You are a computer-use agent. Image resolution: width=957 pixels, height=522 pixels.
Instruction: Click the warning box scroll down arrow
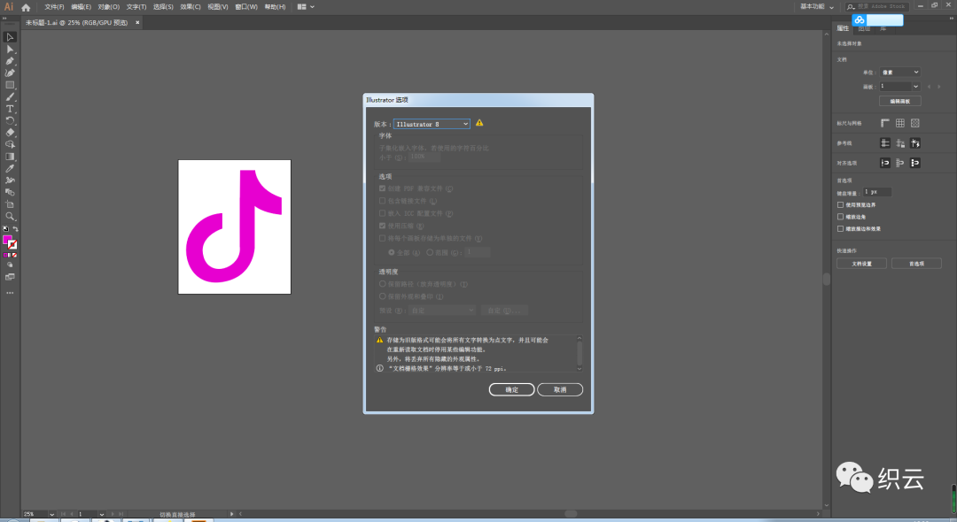(580, 369)
